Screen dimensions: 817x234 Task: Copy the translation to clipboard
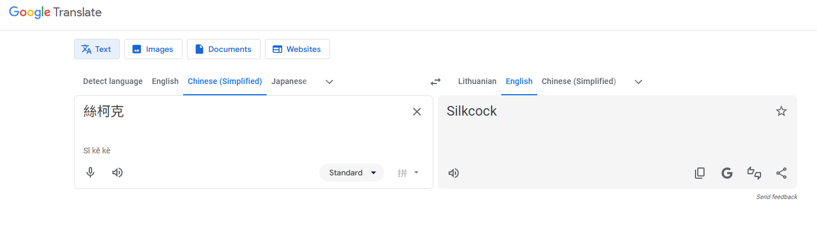(x=699, y=173)
